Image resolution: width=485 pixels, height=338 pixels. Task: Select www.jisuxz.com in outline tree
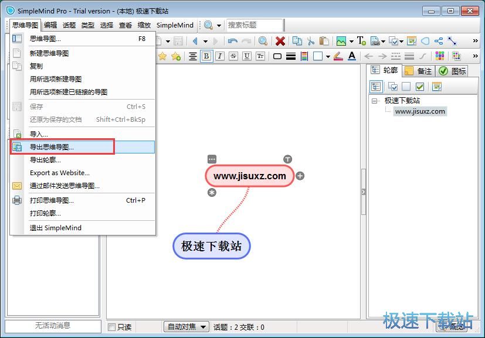(x=420, y=111)
